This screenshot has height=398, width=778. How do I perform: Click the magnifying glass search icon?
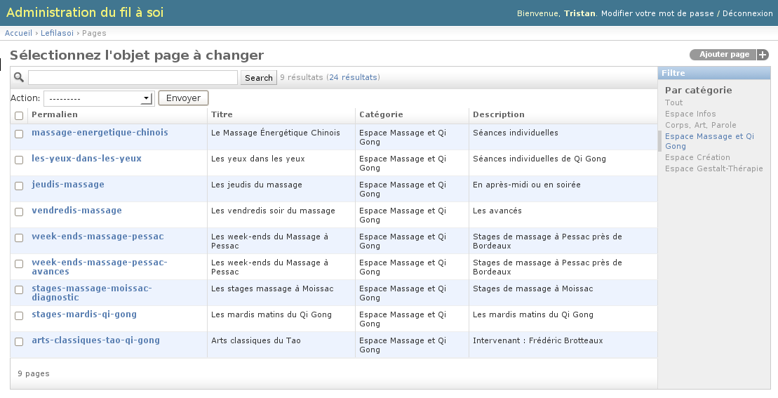(19, 77)
